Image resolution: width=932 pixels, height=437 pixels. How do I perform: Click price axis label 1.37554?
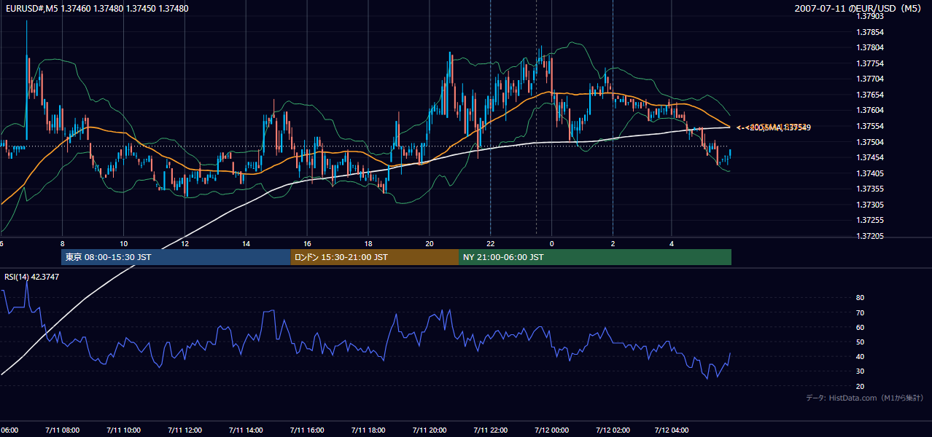(870, 126)
